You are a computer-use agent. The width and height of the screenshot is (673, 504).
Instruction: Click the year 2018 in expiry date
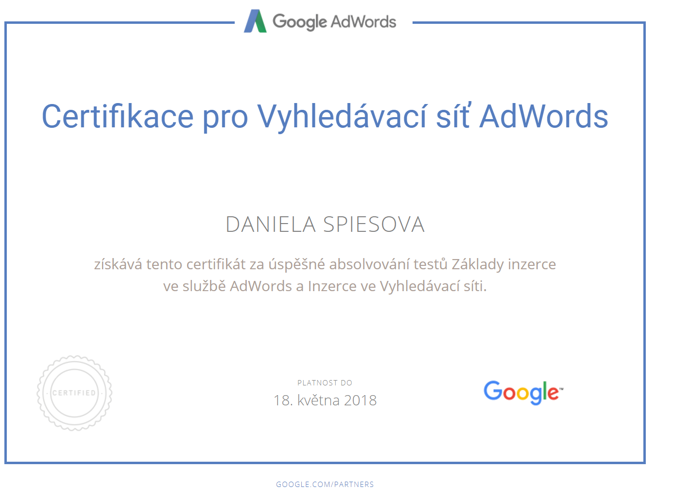[360, 400]
